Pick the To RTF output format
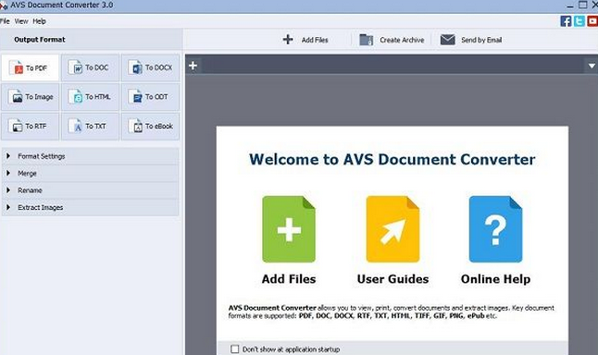Screen dimensions: 598x355 31,126
